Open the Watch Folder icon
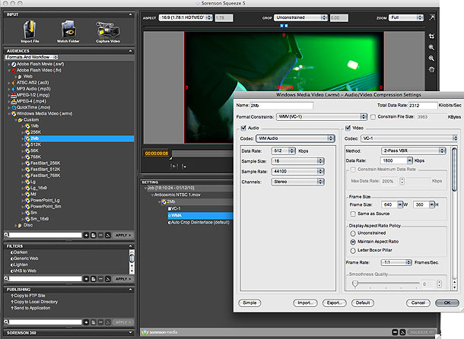The width and height of the screenshot is (464, 339). click(67, 28)
